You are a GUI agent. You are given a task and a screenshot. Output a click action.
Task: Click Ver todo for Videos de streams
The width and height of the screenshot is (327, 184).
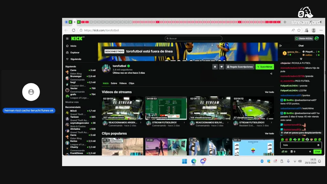269,92
